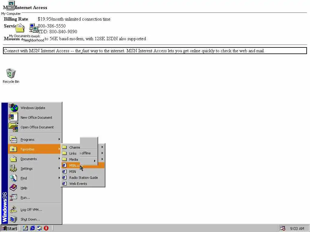Open the Network Neighborhood desktop icon
This screenshot has height=232, width=310.
click(34, 28)
